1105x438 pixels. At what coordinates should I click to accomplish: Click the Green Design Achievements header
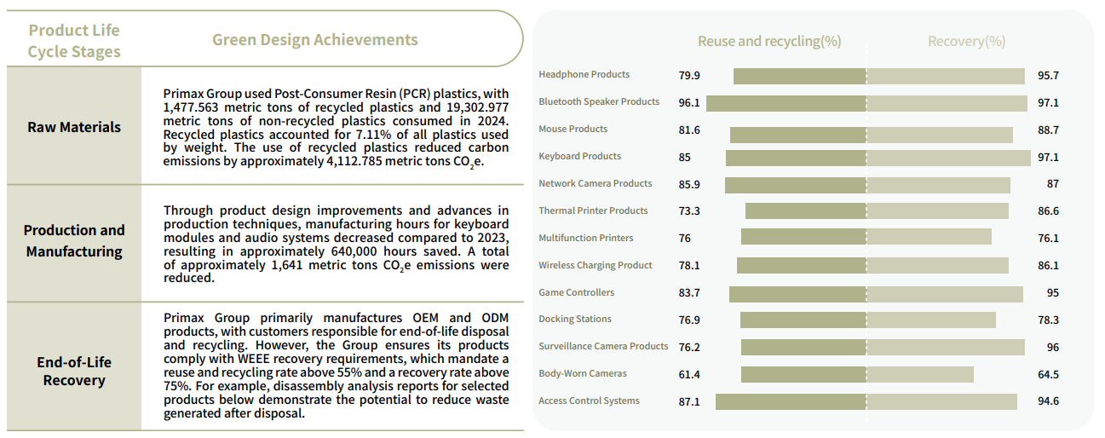pos(315,40)
